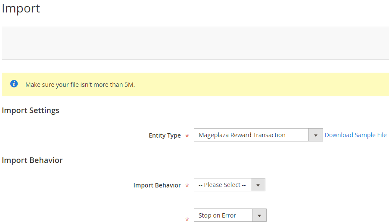Click the 'Mageplaza Reward Transaction' selected value
The image size is (389, 224).
[242, 135]
